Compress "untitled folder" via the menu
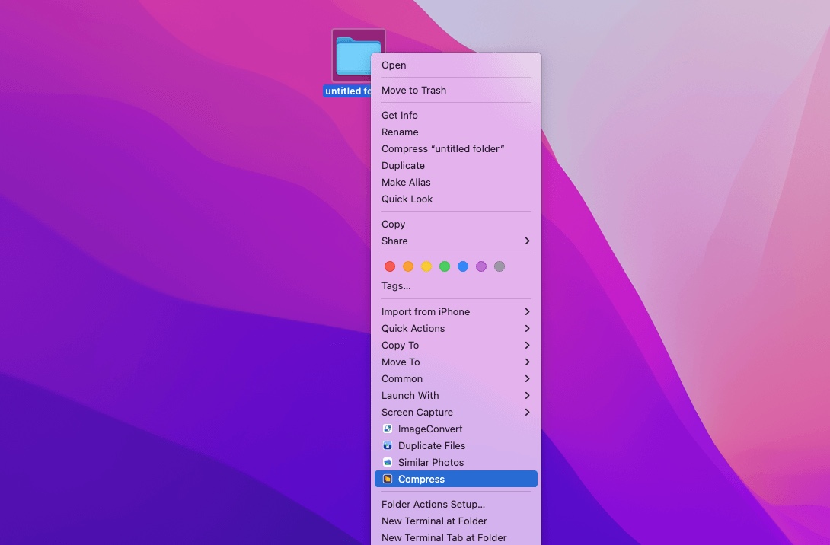The height and width of the screenshot is (545, 830). coord(442,148)
